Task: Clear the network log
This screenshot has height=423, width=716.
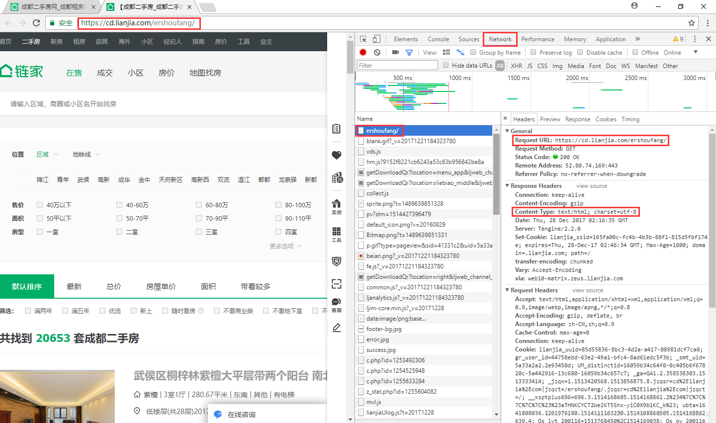Action: coord(377,52)
